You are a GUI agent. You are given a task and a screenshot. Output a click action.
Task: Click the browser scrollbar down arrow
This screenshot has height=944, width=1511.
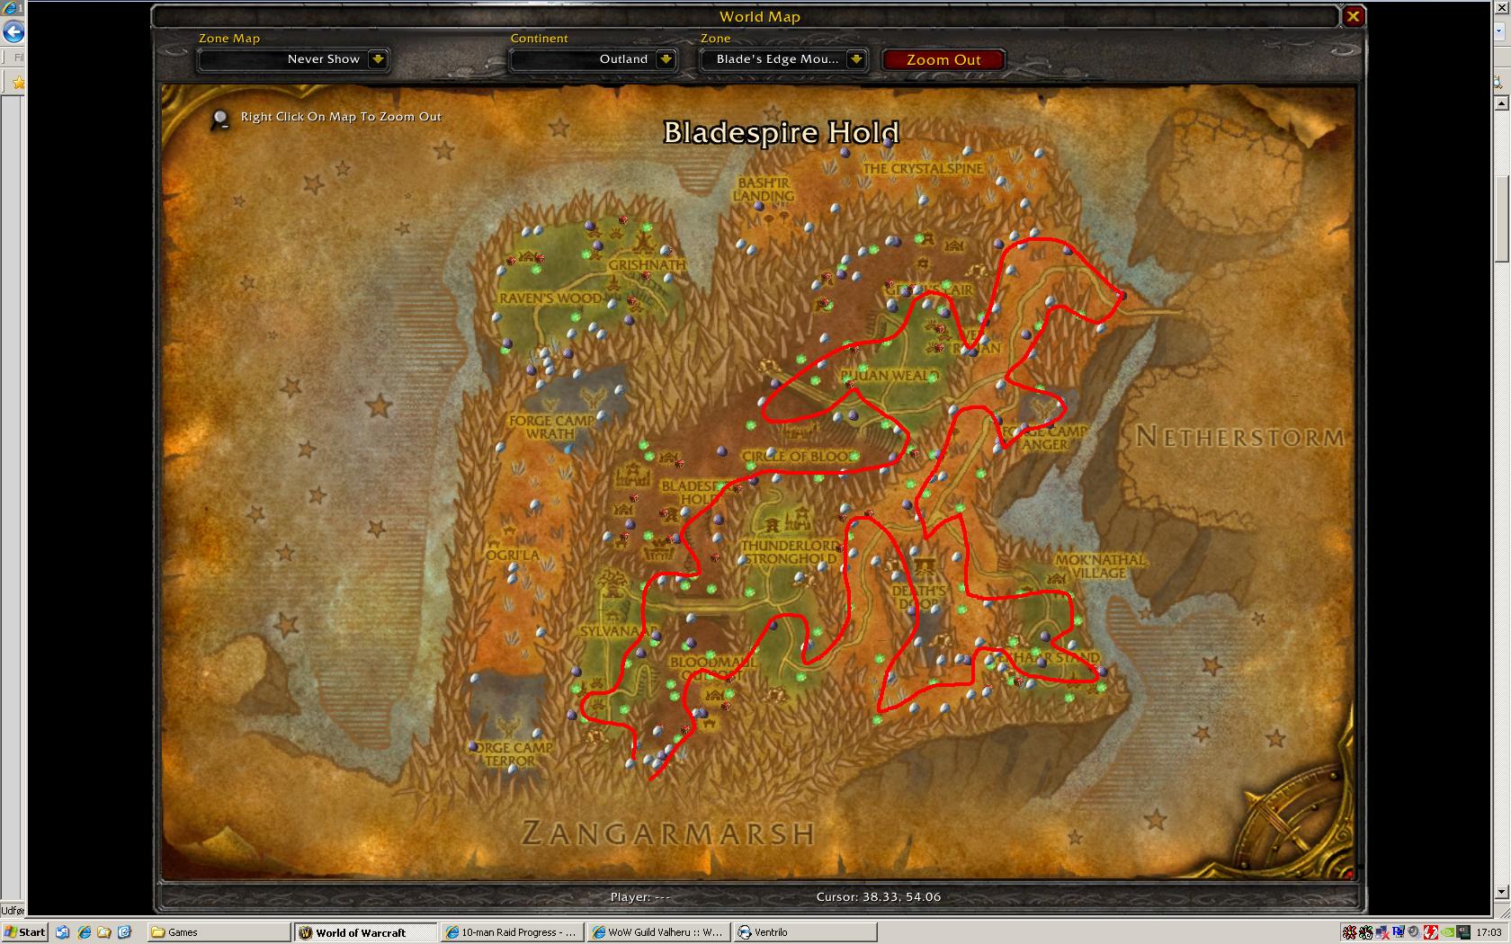tap(1499, 893)
